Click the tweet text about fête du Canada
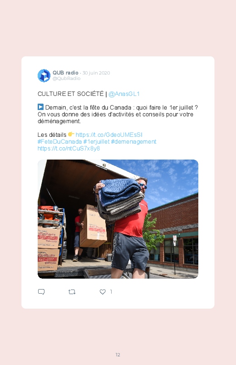The height and width of the screenshot is (365, 236). [x=118, y=114]
